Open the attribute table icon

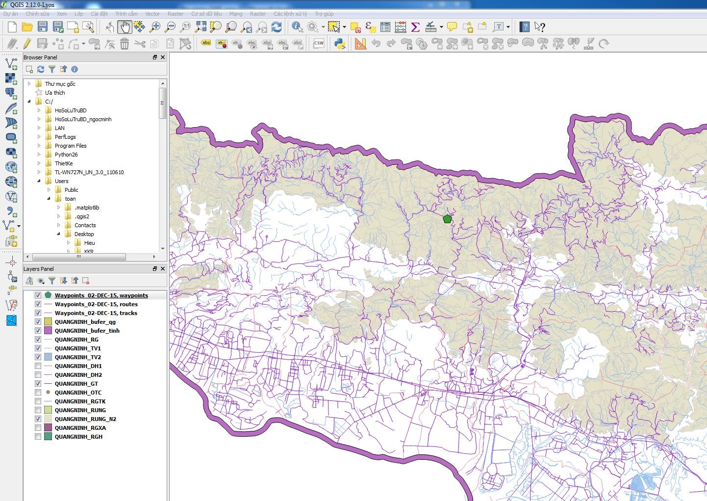[x=385, y=27]
